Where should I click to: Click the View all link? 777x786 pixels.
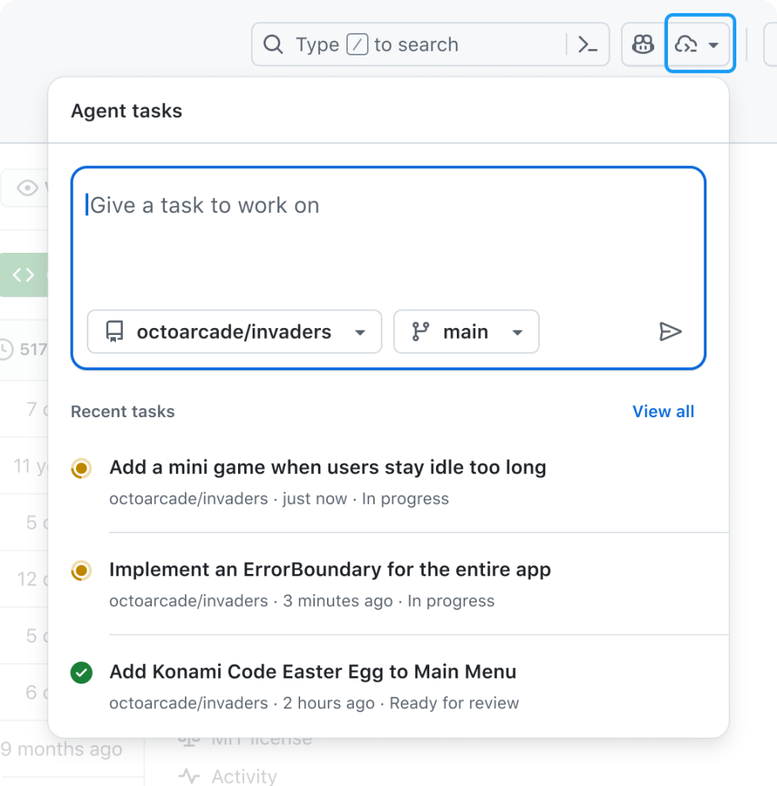point(663,412)
